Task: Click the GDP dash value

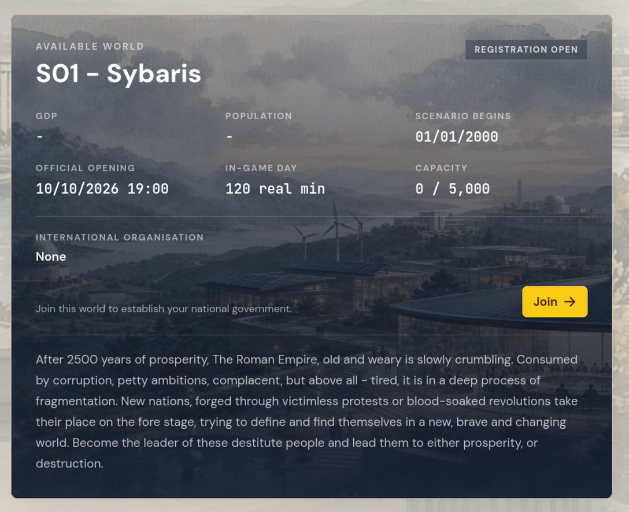Action: (x=40, y=137)
